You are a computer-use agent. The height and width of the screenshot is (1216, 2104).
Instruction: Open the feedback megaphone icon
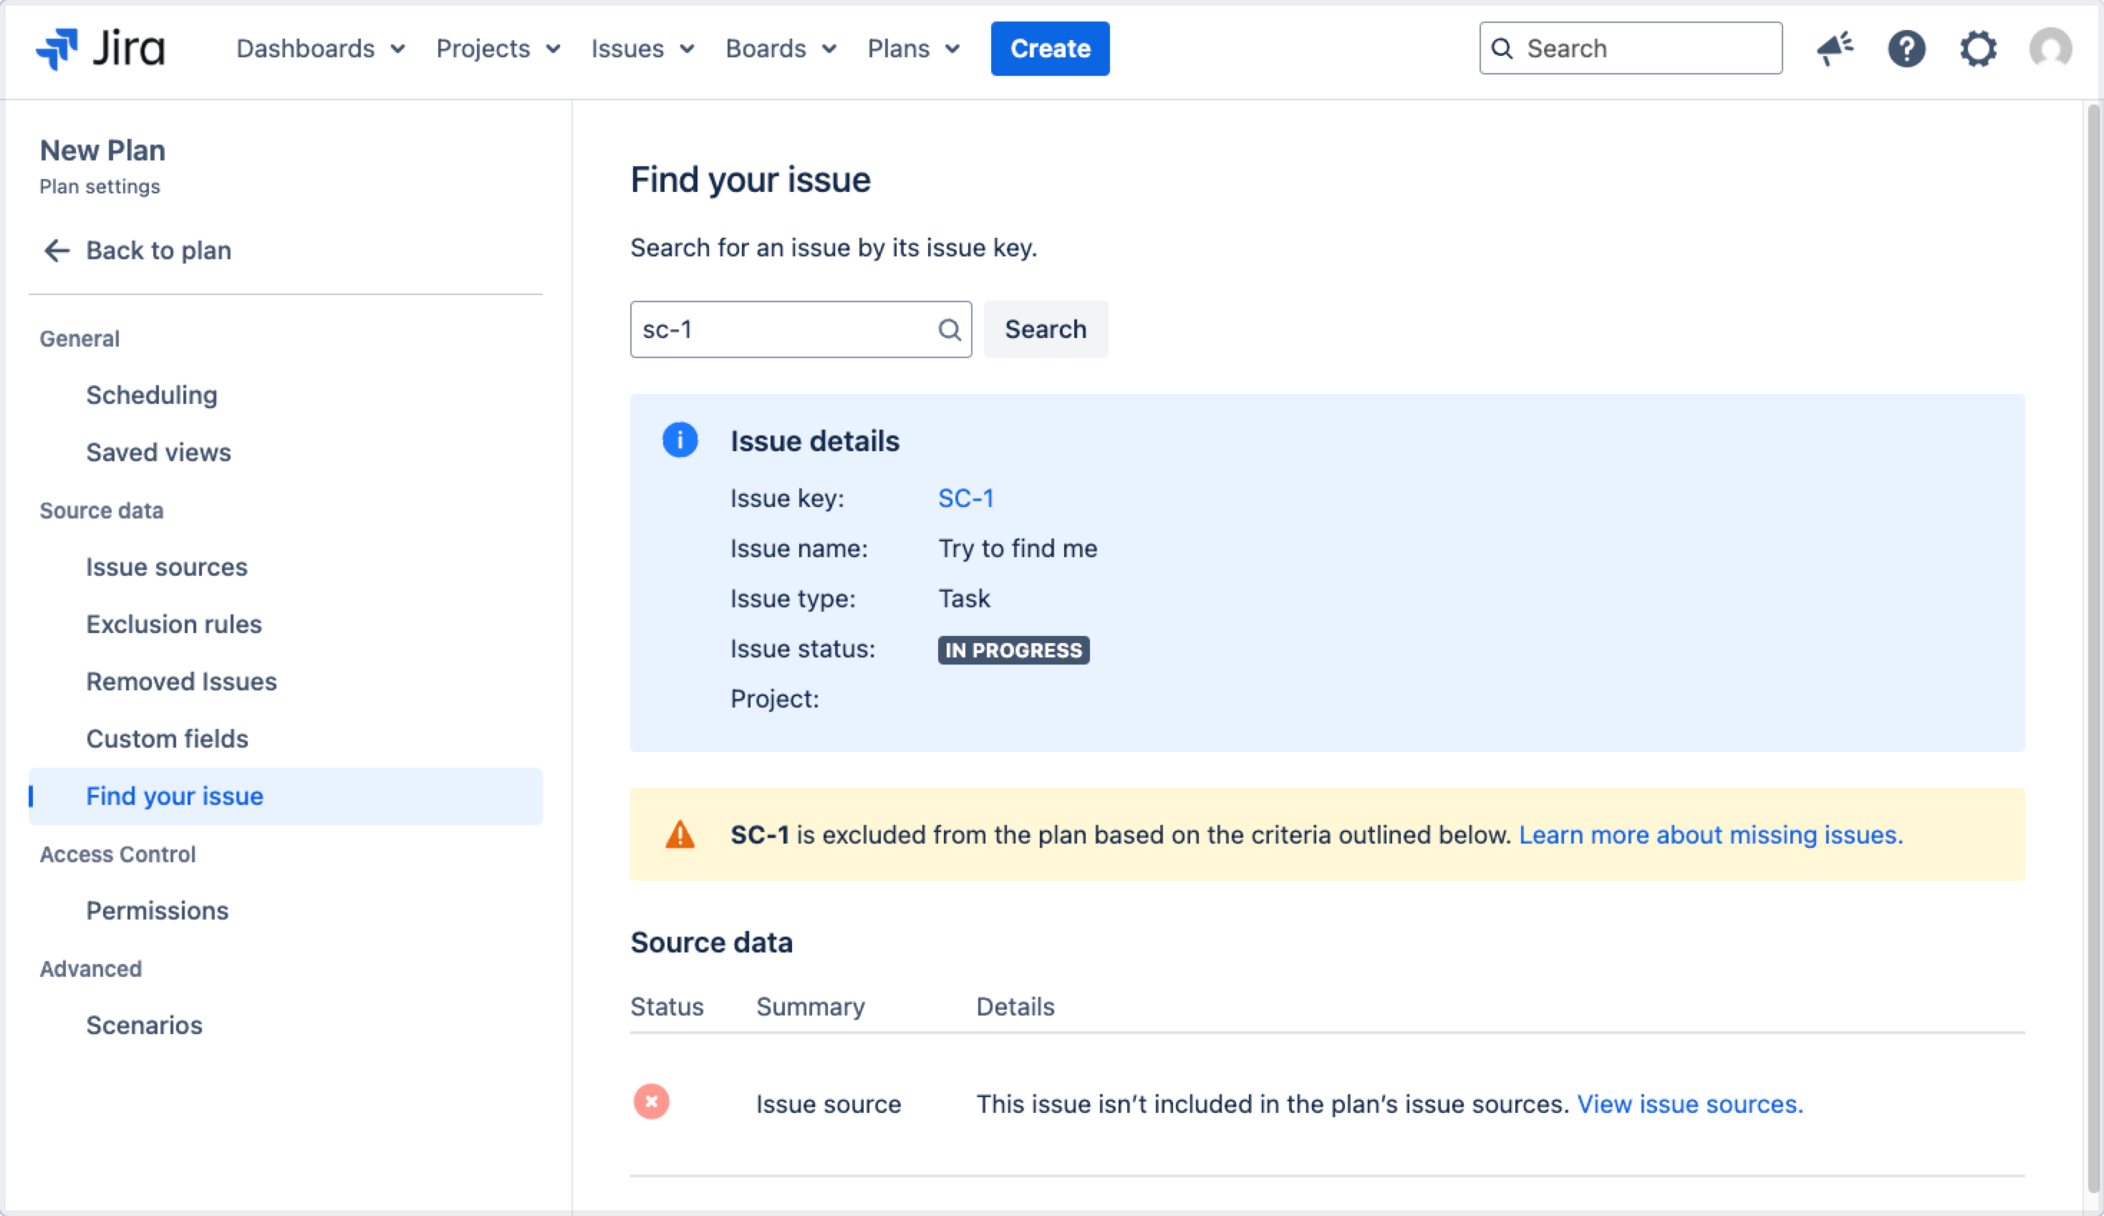[1834, 49]
